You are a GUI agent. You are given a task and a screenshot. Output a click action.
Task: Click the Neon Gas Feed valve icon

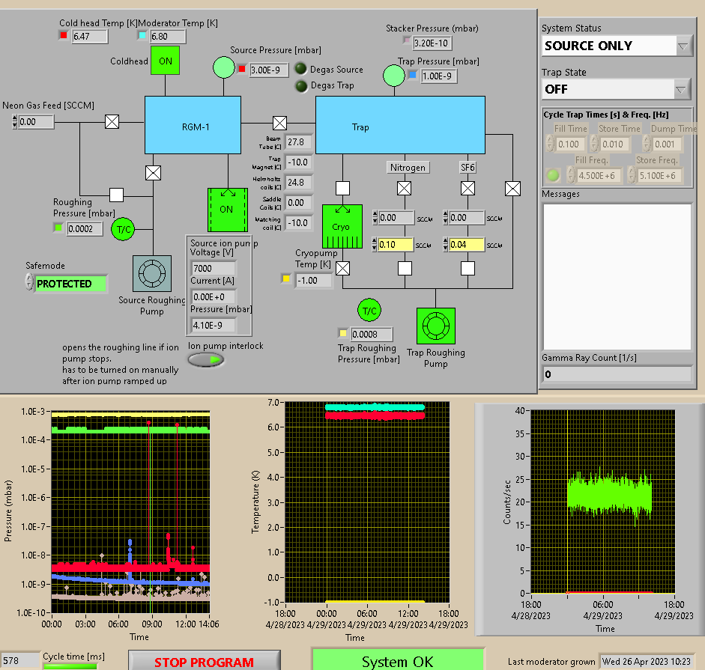(112, 122)
